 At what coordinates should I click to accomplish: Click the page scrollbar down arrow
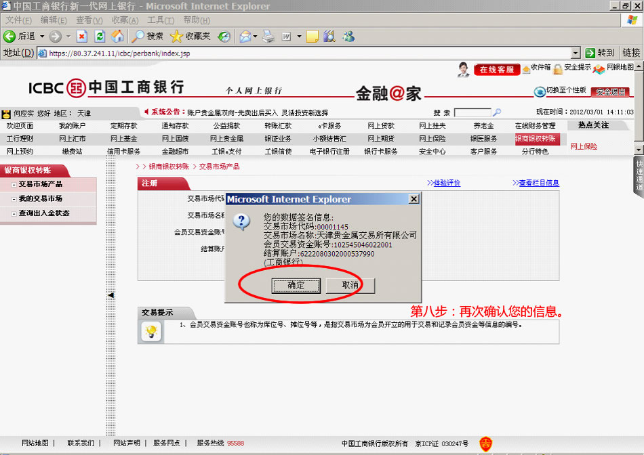(639, 150)
